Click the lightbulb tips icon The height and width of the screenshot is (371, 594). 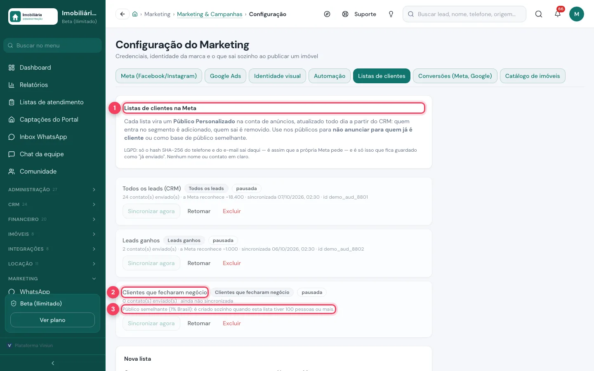click(391, 14)
